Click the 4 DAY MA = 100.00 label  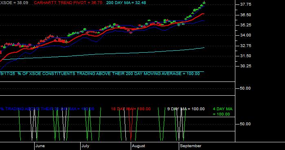pos(223,111)
